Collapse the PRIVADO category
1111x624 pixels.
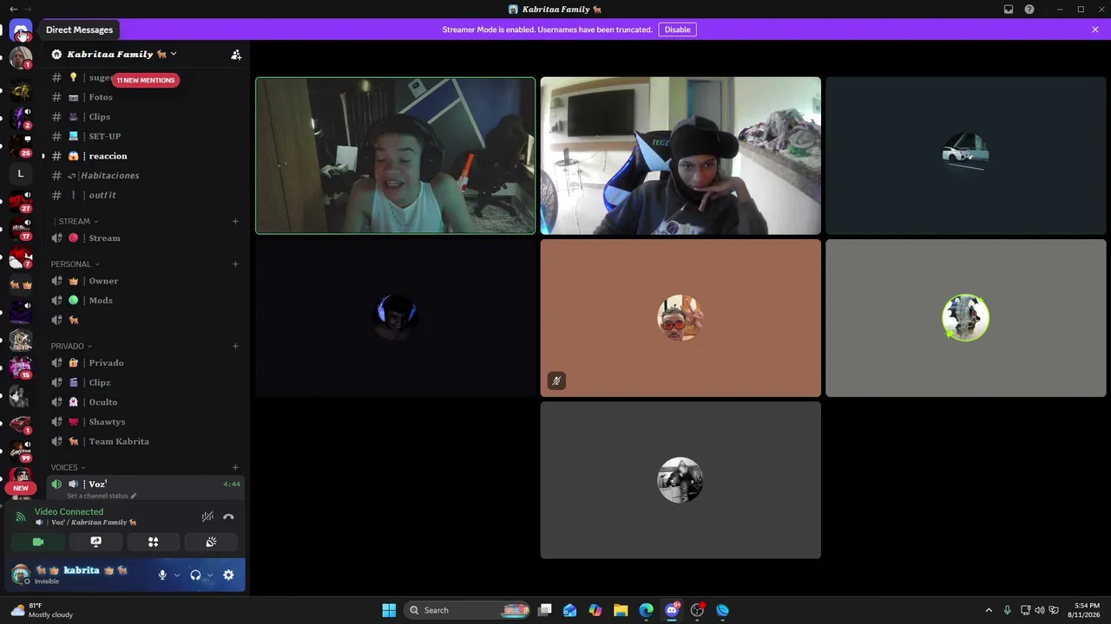[71, 346]
